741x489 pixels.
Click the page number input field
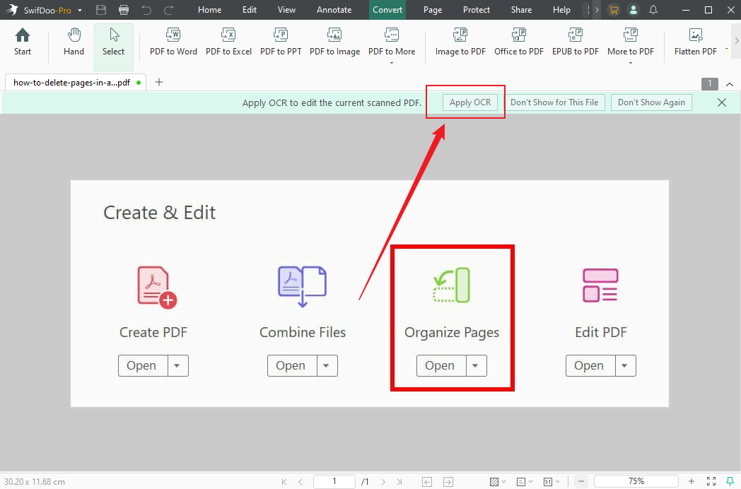click(334, 481)
